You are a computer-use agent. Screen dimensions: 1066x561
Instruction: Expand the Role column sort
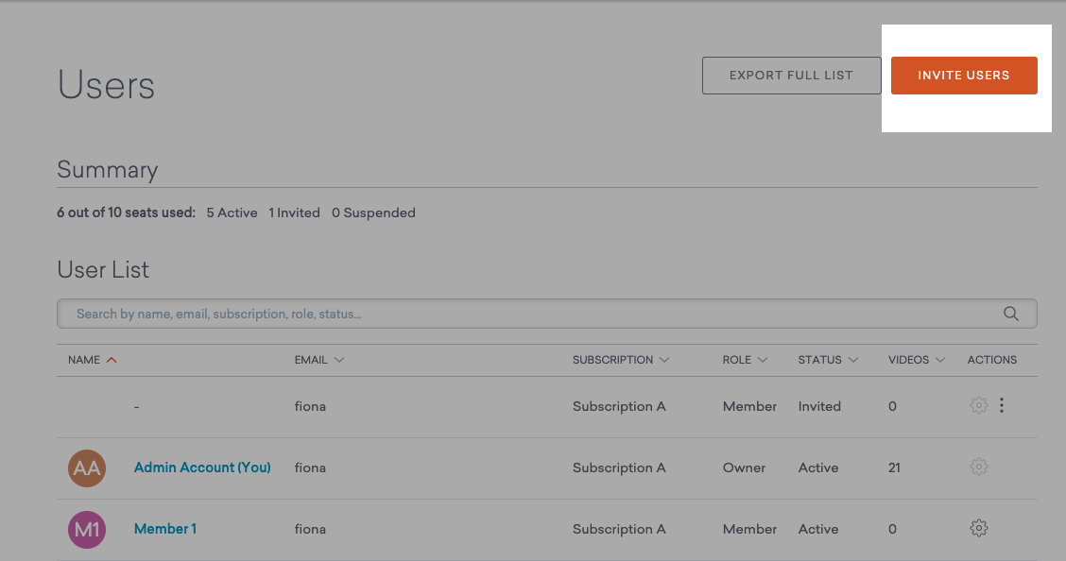tap(763, 360)
